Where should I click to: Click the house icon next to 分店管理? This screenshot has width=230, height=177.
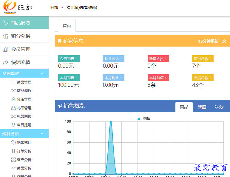[x=13, y=99]
